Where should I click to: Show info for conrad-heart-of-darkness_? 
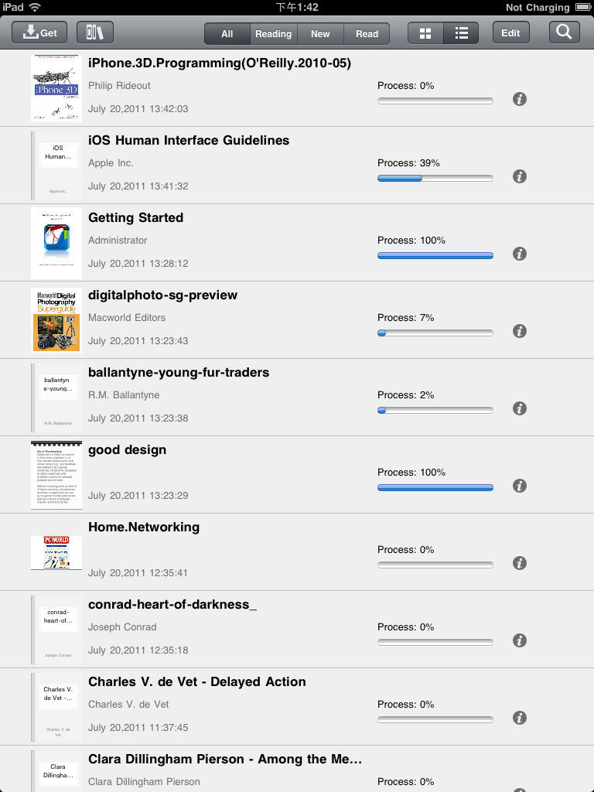[519, 640]
